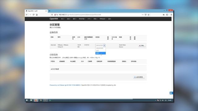Click the OpenWrt brand logo link
Image resolution: width=198 pixels, height=111 pixels.
(54, 19)
